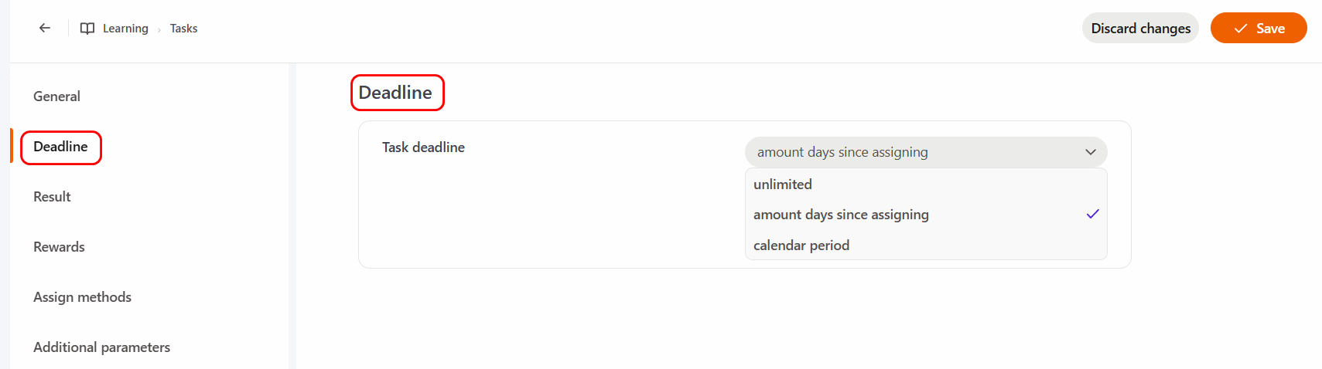1322x369 pixels.
Task: Click the Task deadline dropdown chevron
Action: tap(1091, 152)
